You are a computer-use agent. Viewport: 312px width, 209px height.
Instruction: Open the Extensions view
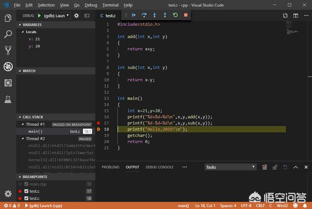point(8,83)
